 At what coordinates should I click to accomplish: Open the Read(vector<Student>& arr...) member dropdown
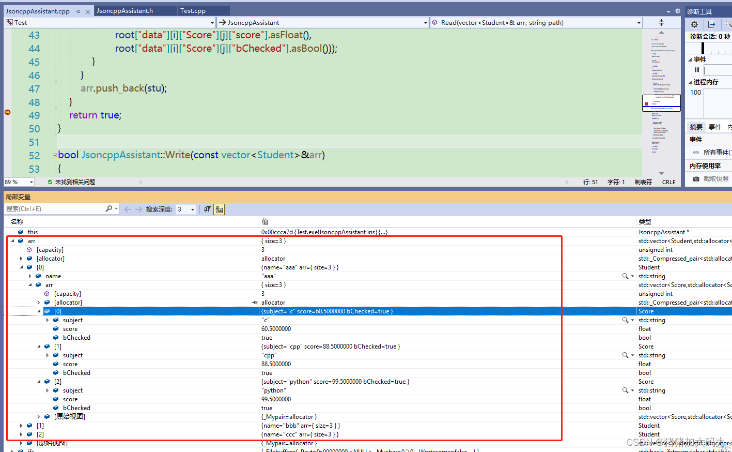tap(639, 23)
